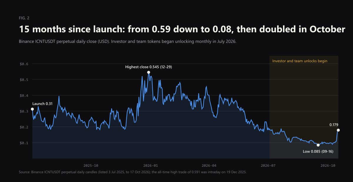Click the '0.179' end value label

click(x=334, y=125)
